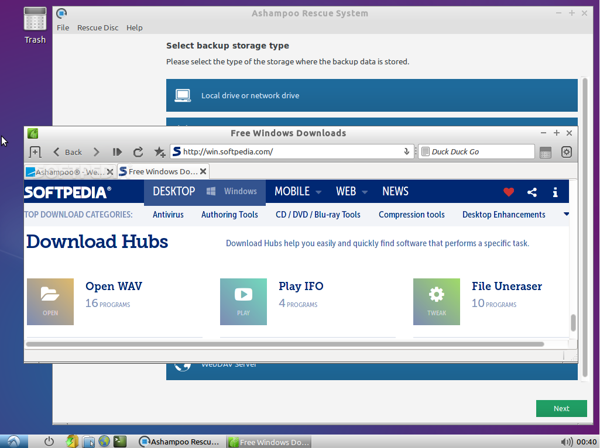Close the Ashampoo browser tab

pos(110,172)
